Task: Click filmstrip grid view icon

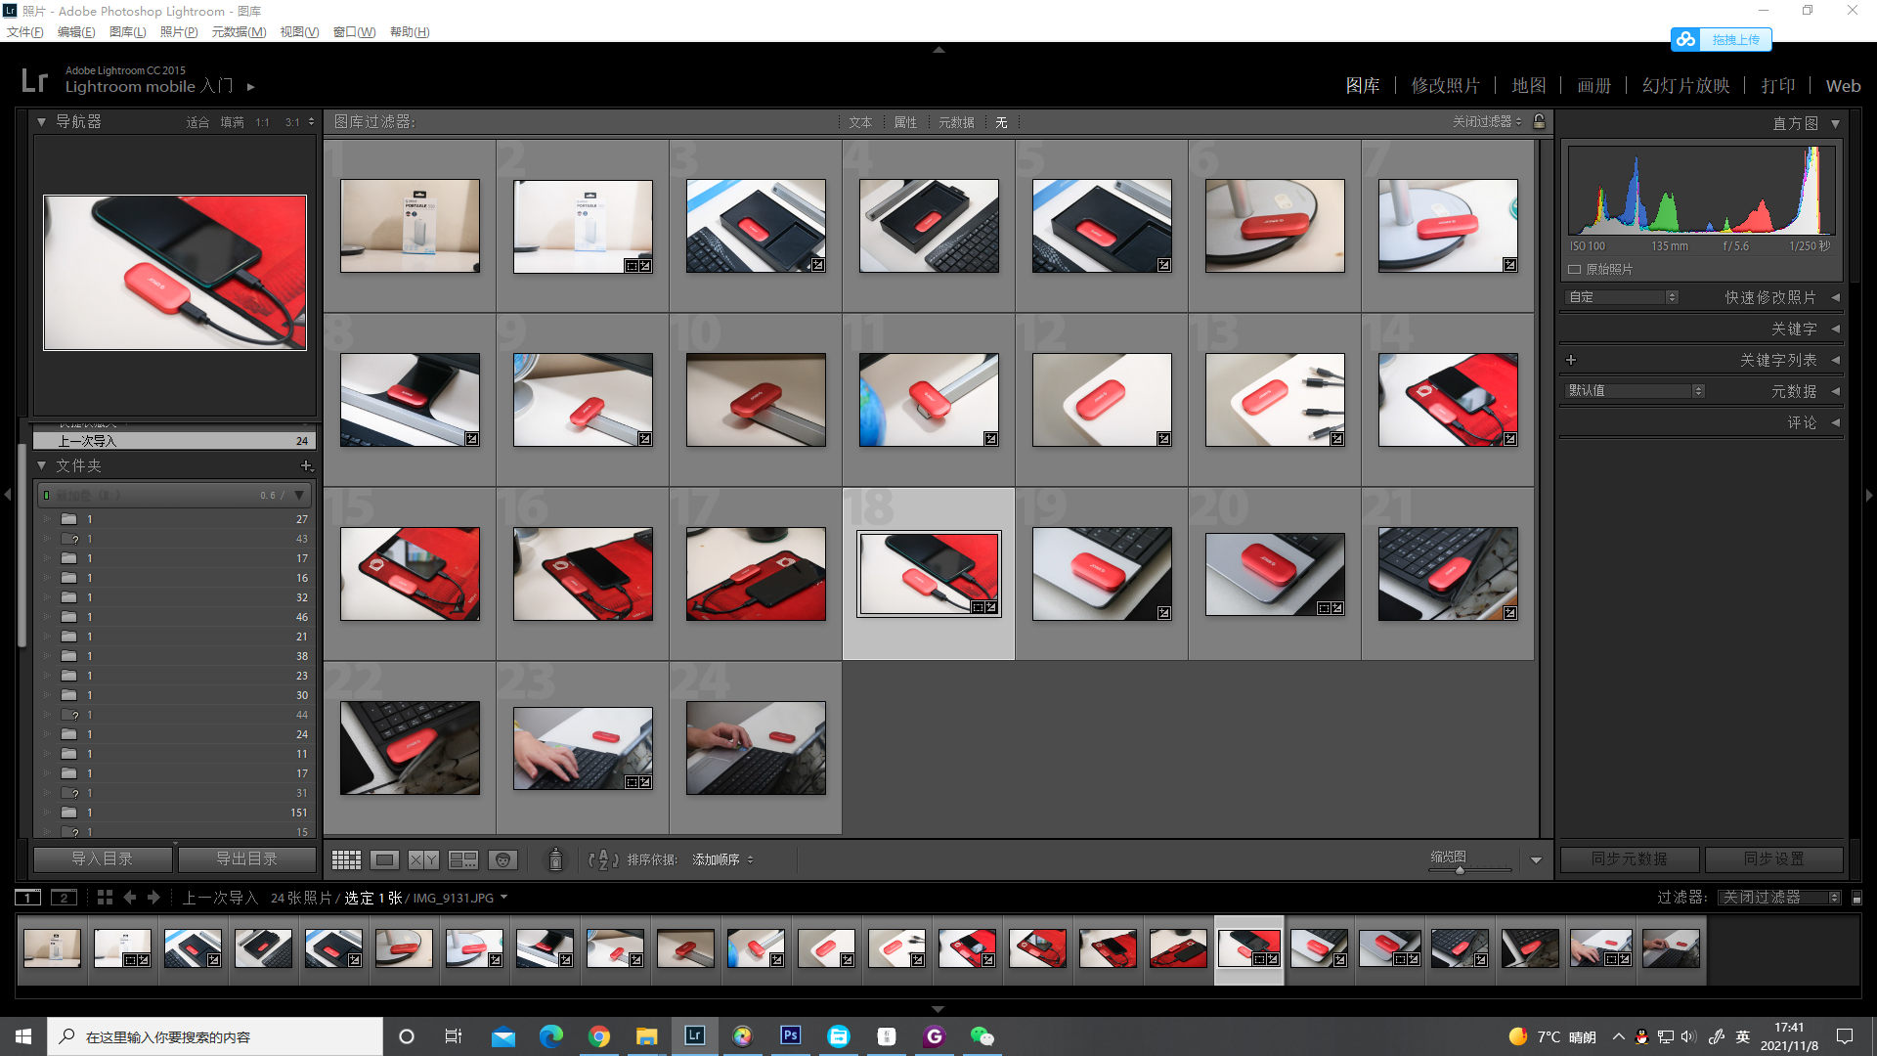Action: [x=105, y=898]
